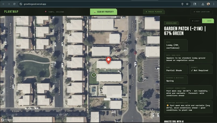Screen dimensions: 217x123
Task: Click the current conditions weather card
Action: [188, 92]
